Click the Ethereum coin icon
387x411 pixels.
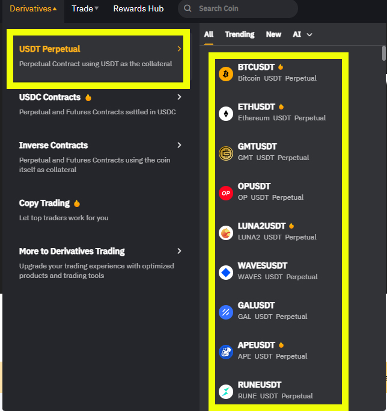[x=226, y=114]
